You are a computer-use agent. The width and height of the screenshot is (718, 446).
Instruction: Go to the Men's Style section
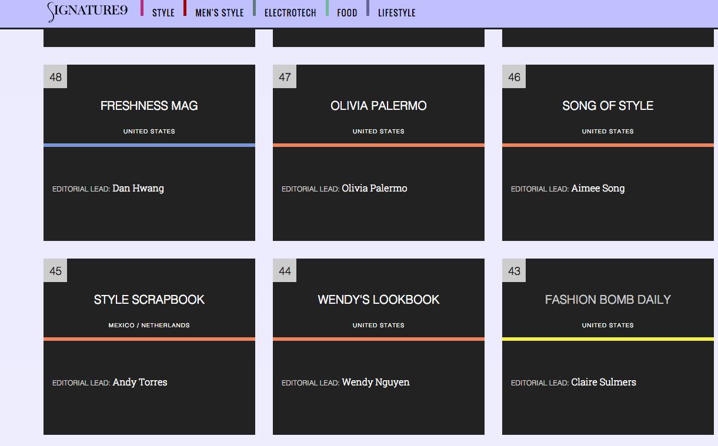click(219, 13)
